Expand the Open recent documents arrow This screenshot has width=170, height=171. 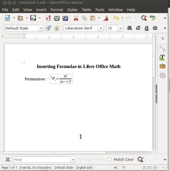coord(27,18)
